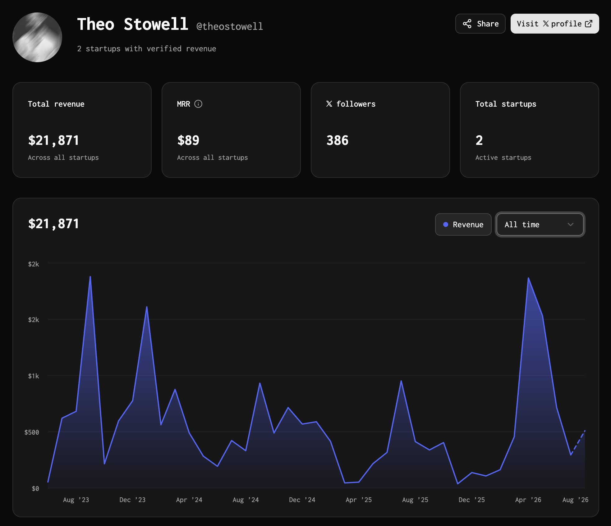Click the $21,871 chart total heading
611x526 pixels.
click(53, 224)
